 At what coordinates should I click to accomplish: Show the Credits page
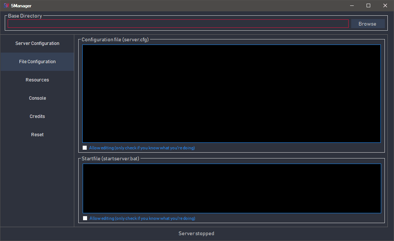[37, 116]
